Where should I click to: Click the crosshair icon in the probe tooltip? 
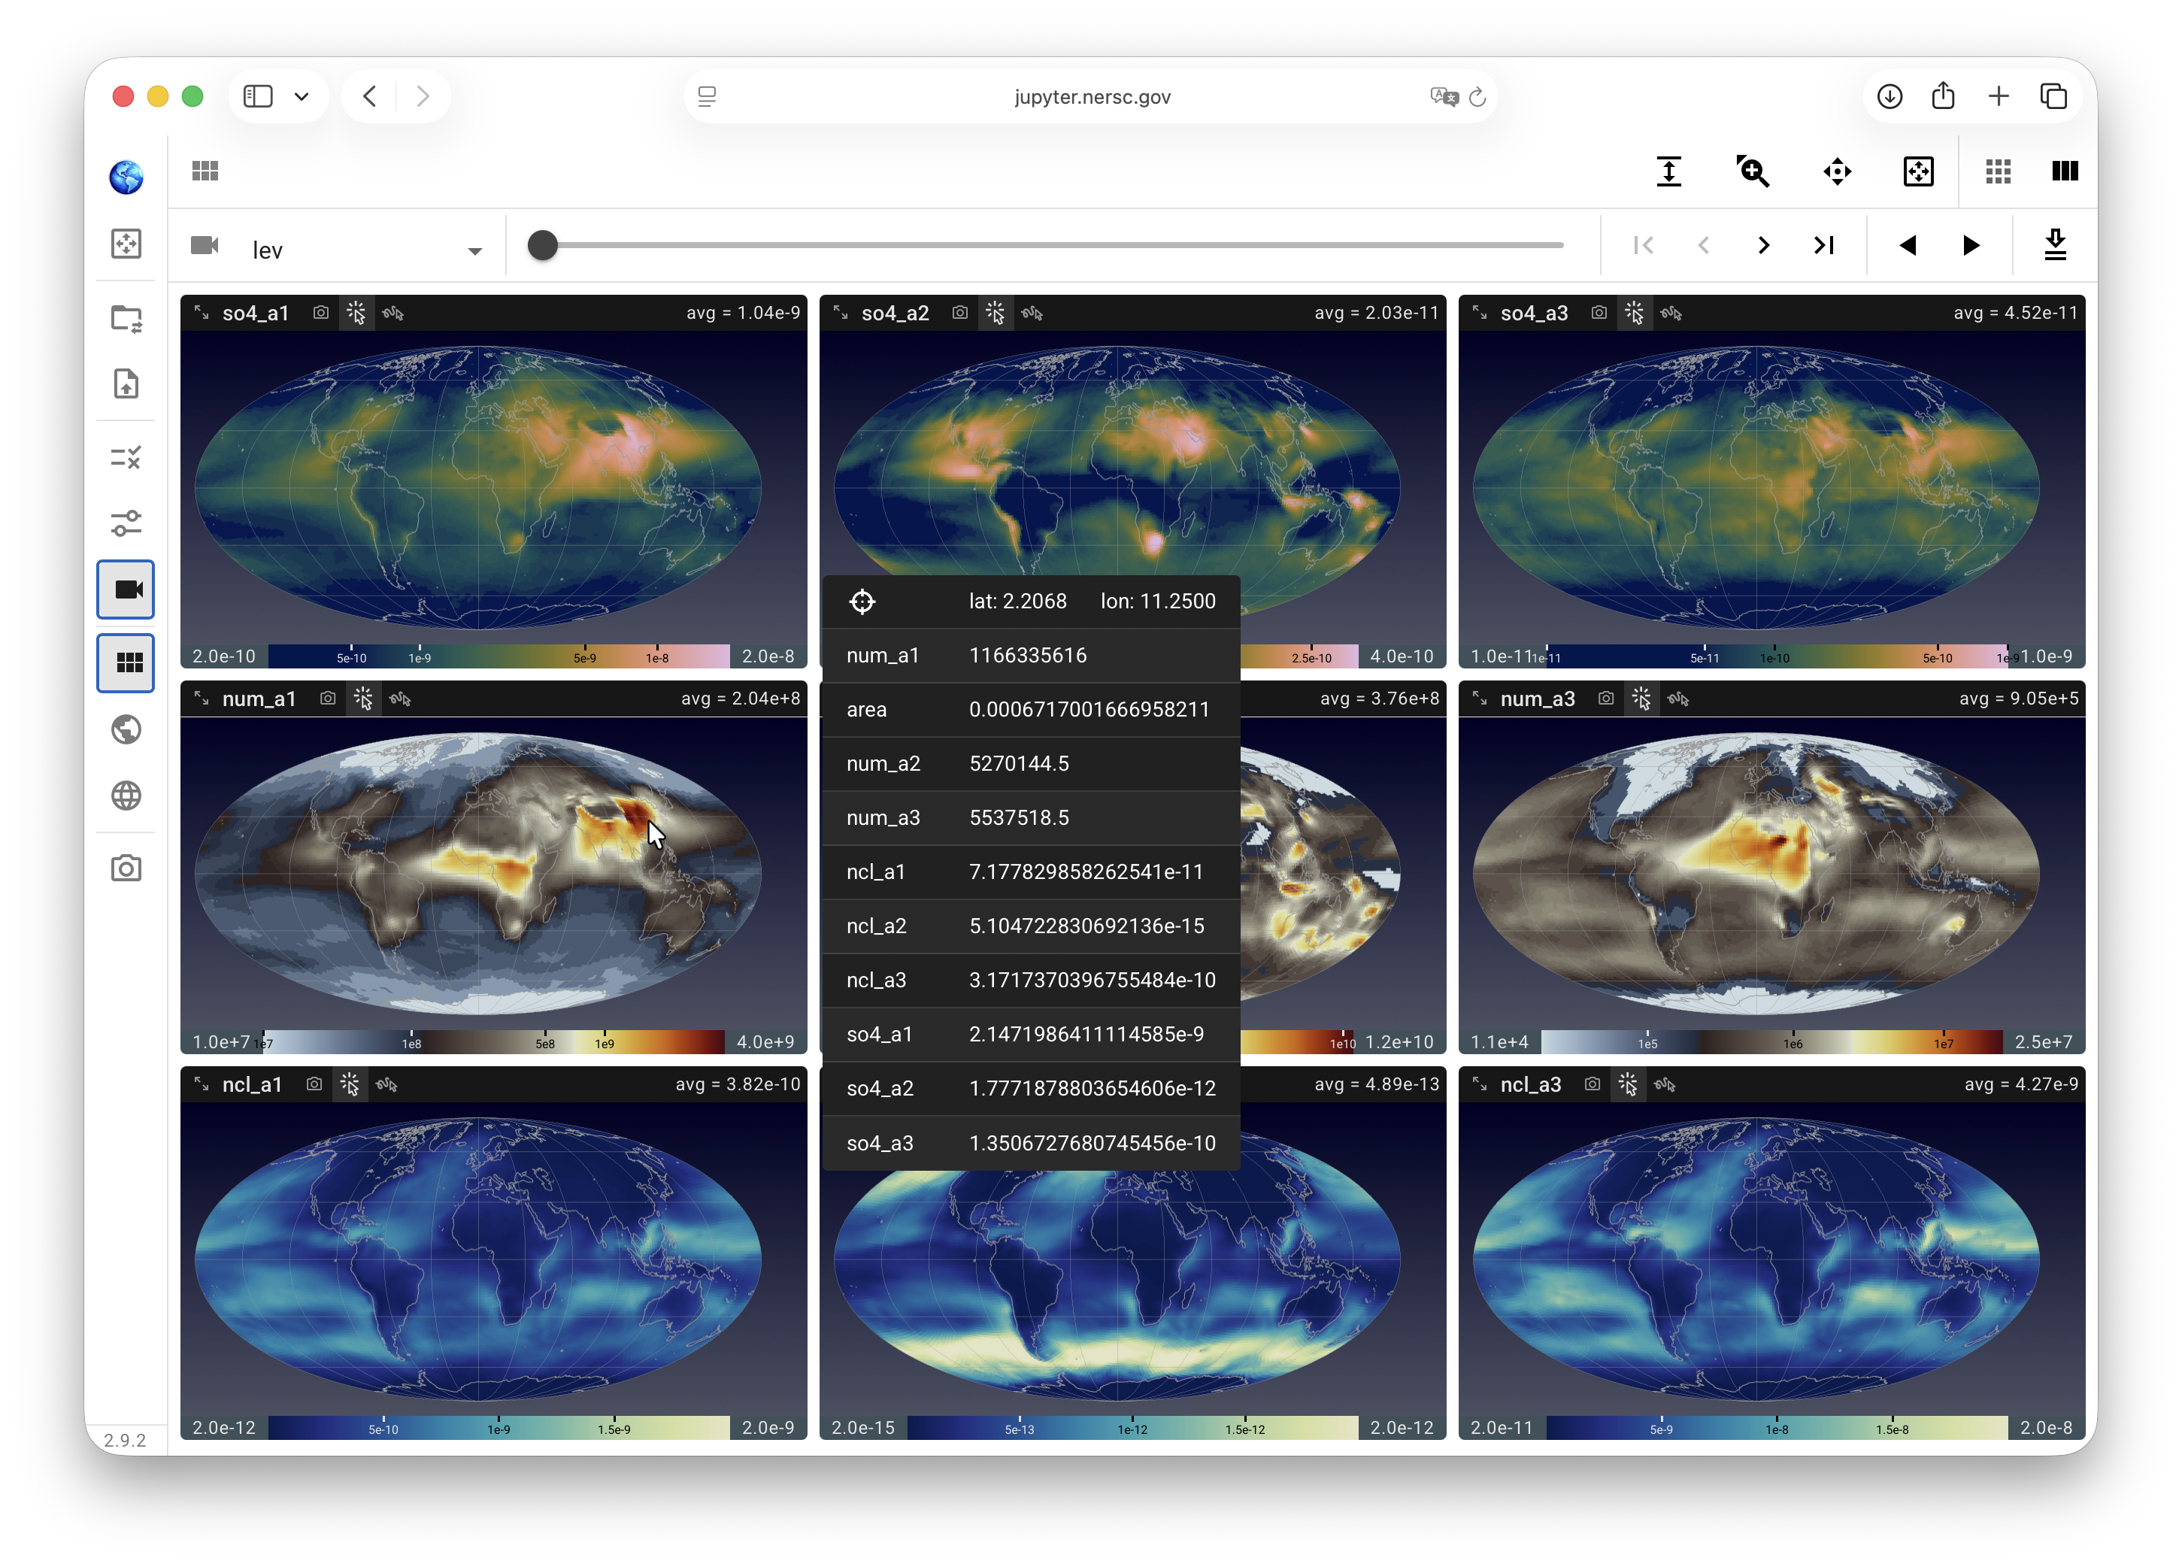(x=862, y=602)
